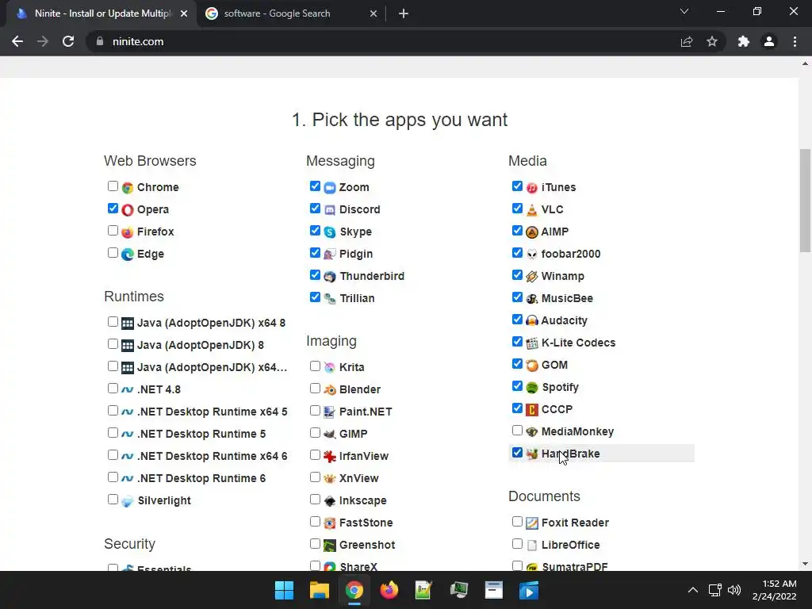Click the Chrome app icon in Web Browsers
The image size is (812, 609).
tap(128, 187)
